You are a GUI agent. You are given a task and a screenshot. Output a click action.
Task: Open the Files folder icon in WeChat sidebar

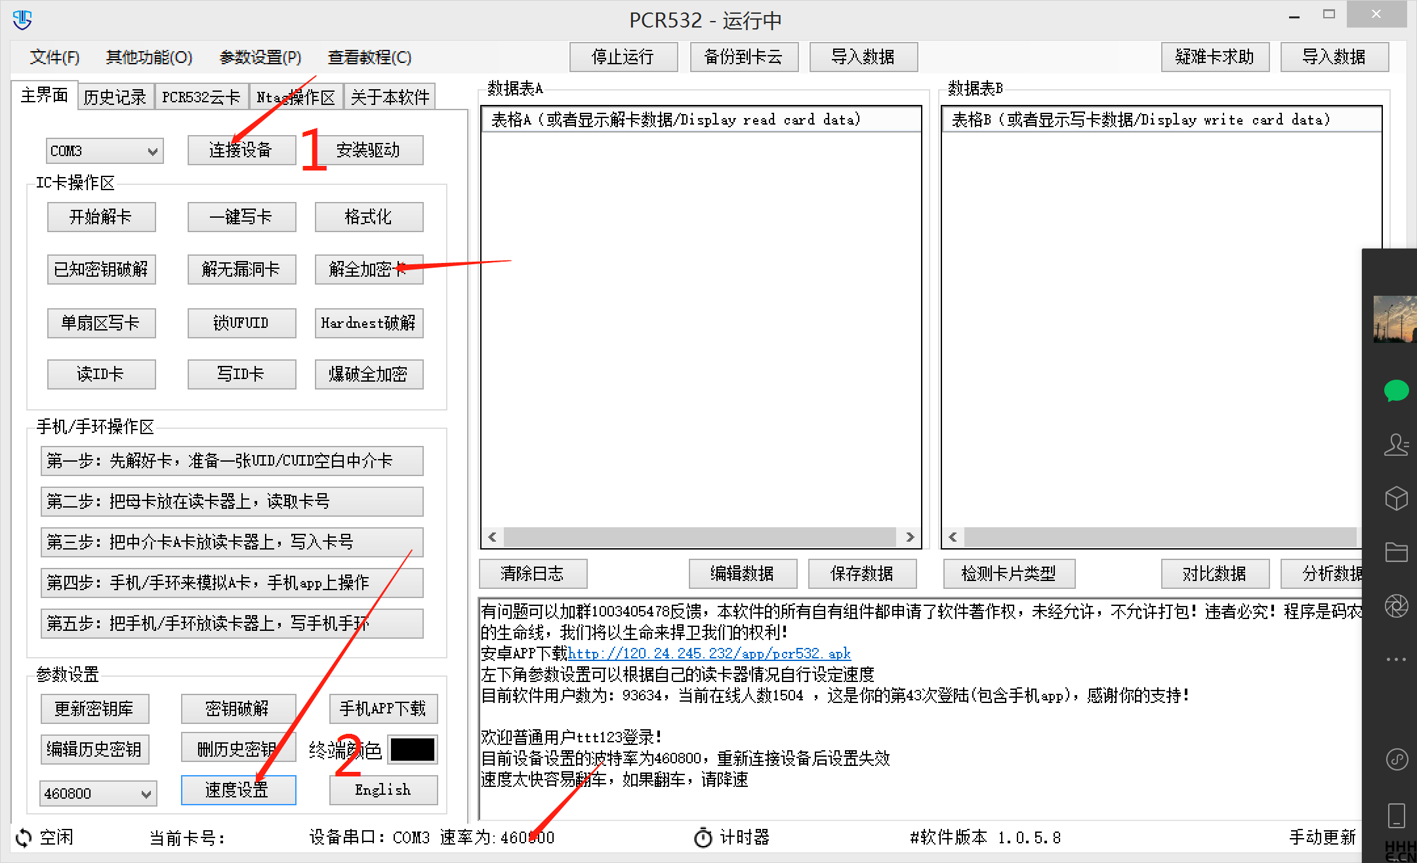[1396, 552]
